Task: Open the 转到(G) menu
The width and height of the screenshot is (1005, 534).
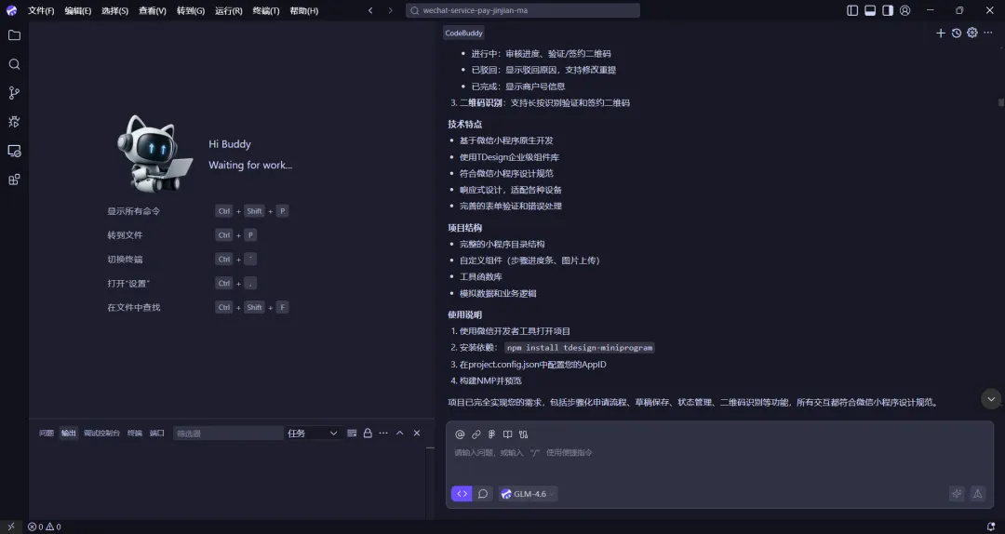Action: click(x=191, y=10)
